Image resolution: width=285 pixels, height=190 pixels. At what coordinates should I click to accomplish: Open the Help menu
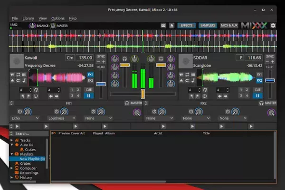tap(73, 19)
